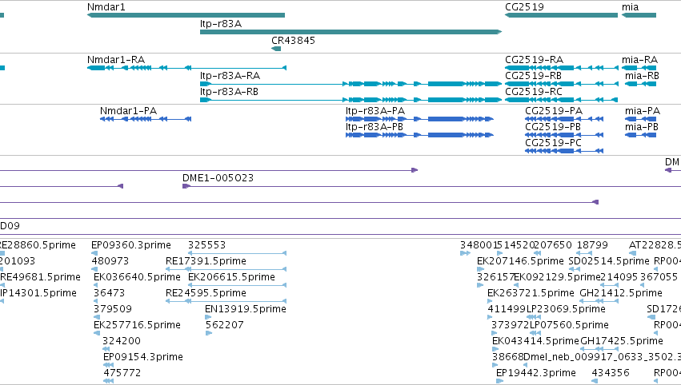This screenshot has width=681, height=385.
Task: Select the RE24595.5prime feature label
Action: pos(206,293)
